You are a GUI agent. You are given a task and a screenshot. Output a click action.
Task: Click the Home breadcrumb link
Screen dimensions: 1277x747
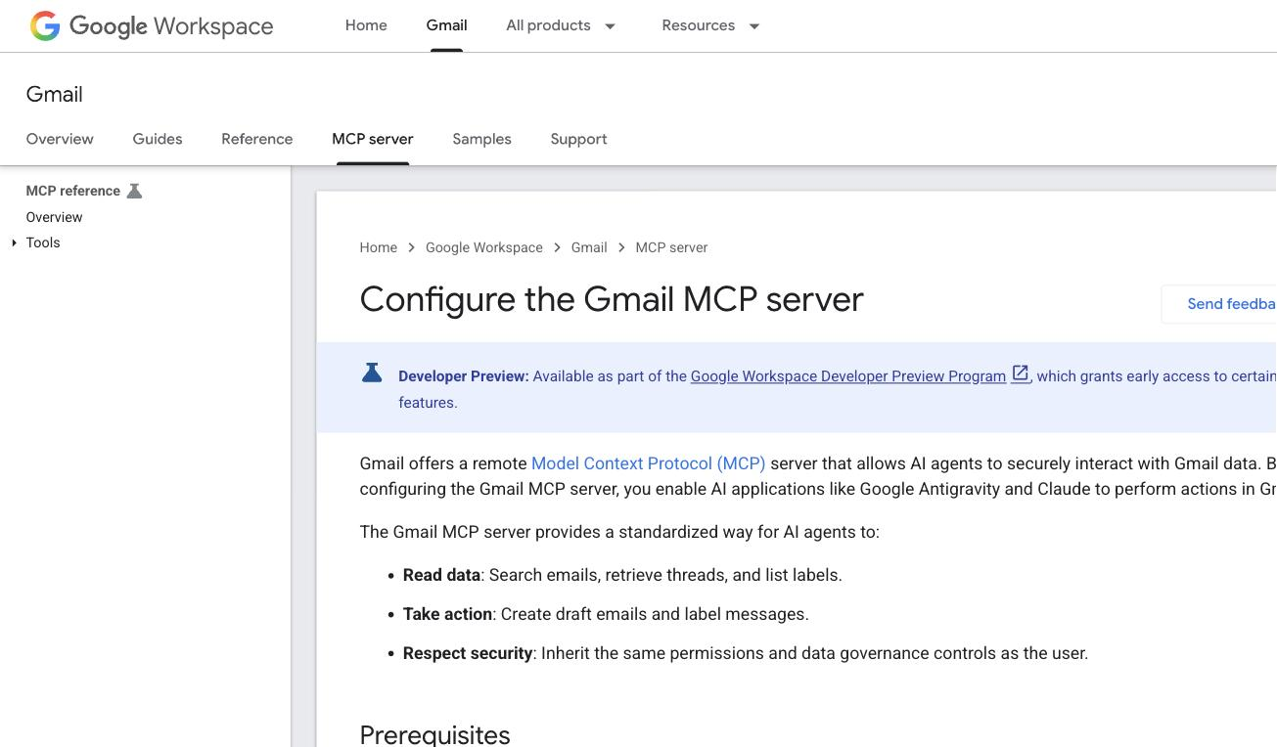(378, 247)
